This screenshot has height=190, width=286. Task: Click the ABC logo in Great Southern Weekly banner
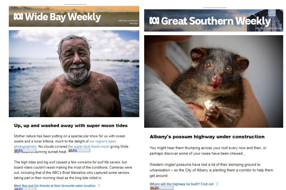coord(154,21)
